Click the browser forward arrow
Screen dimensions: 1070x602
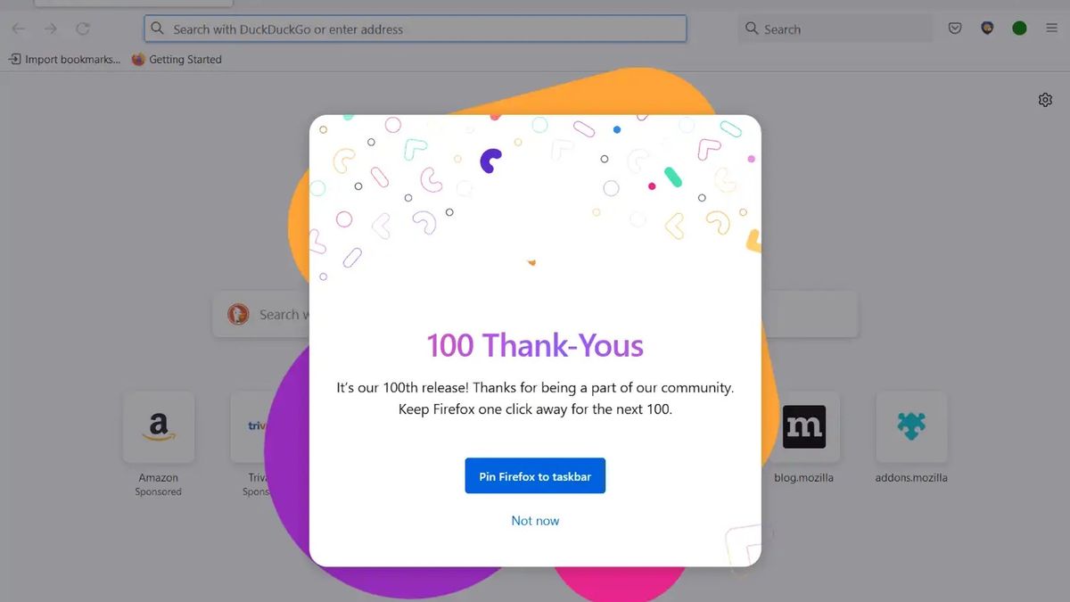pos(51,29)
